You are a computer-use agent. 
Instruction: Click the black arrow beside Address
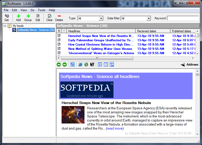pos(183,65)
